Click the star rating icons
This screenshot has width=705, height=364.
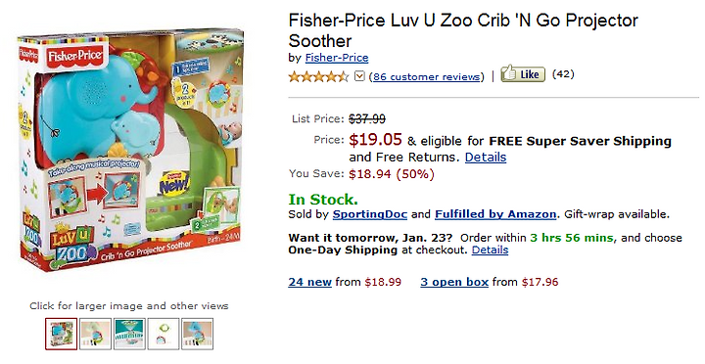(x=319, y=77)
